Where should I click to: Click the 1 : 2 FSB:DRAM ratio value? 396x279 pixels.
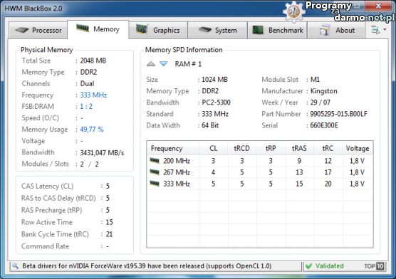point(86,107)
